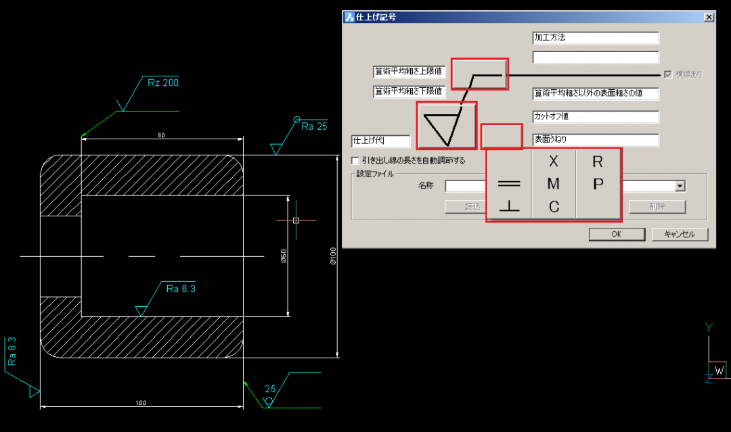
Task: Click the 設定ファイル group label
Action: 375,174
